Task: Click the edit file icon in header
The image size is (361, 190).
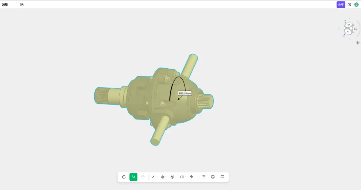Action: coord(22,5)
